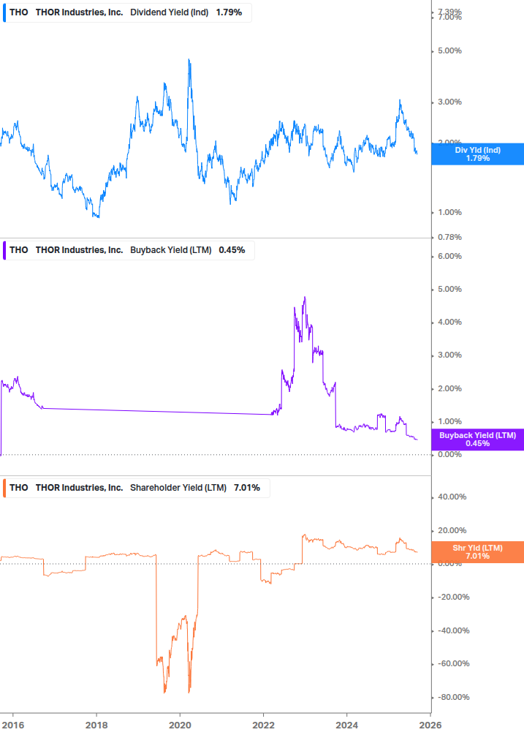This screenshot has width=524, height=735.
Task: Click the -80.00% tick on shareholder yield axis
Action: (x=453, y=698)
